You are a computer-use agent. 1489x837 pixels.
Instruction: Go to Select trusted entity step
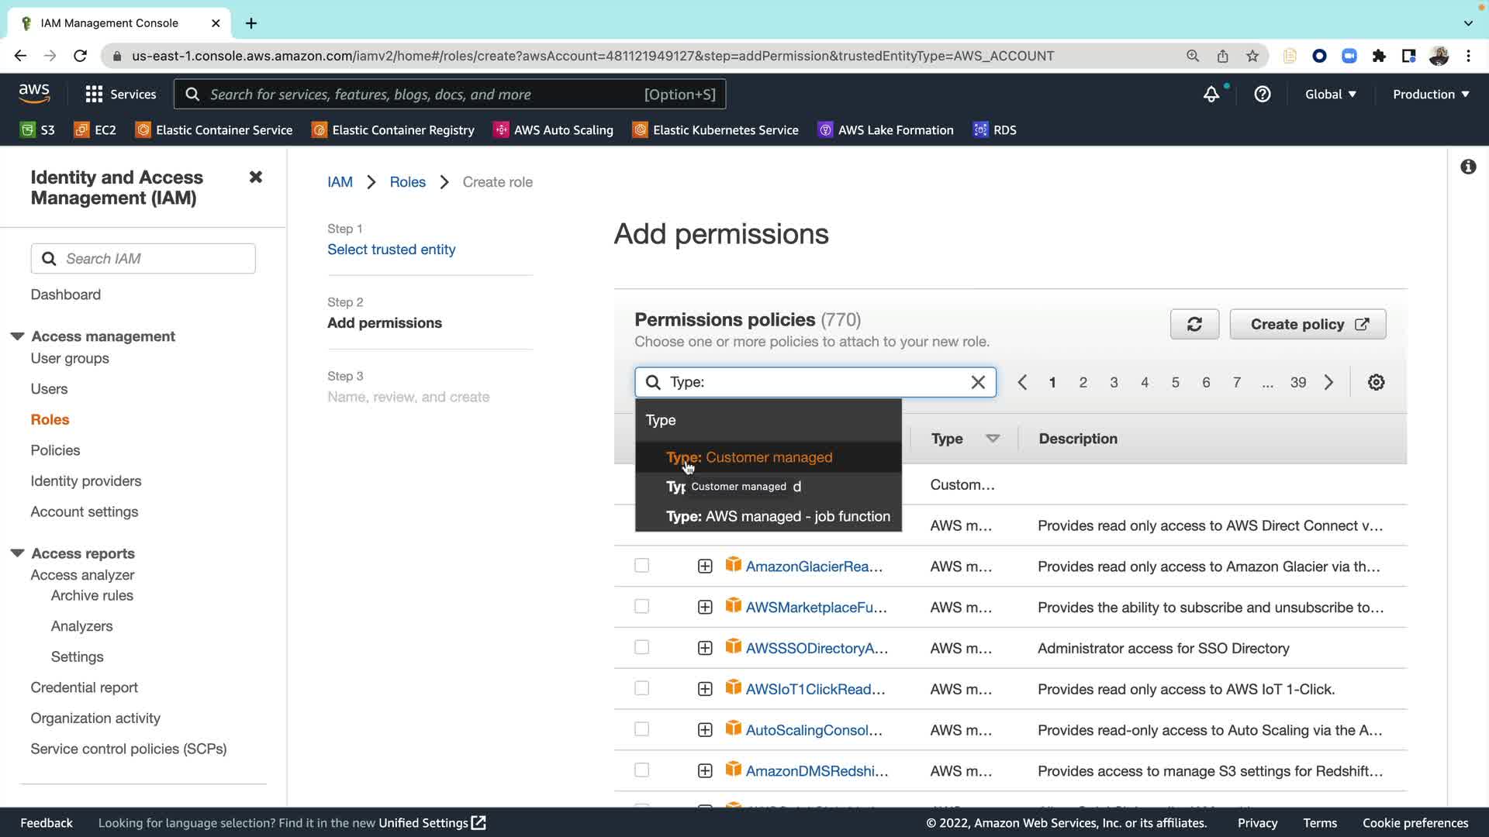coord(391,250)
